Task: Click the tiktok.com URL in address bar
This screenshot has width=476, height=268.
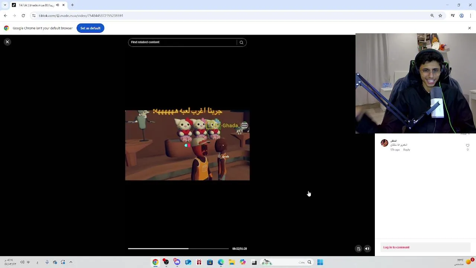Action: [81, 16]
